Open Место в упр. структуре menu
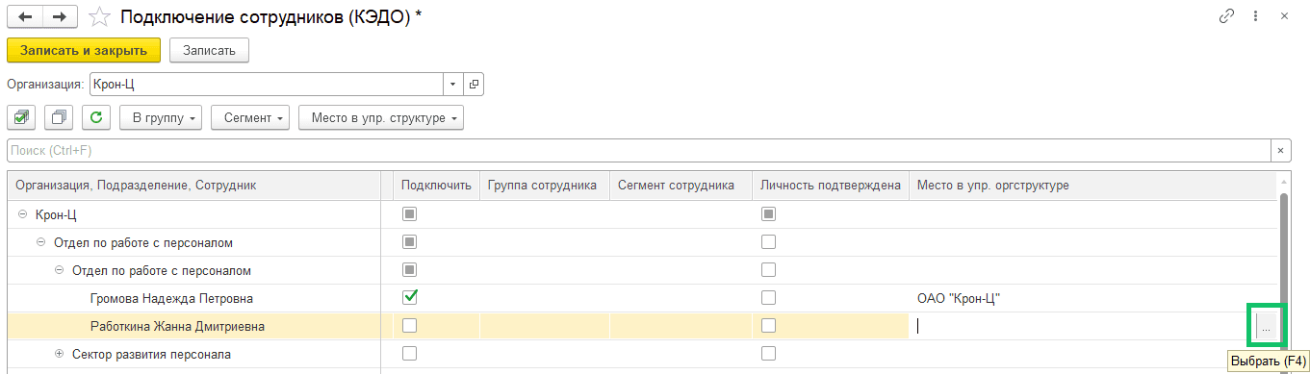The height and width of the screenshot is (374, 1310). (381, 118)
